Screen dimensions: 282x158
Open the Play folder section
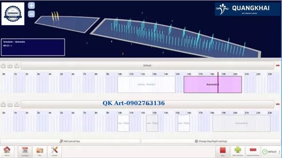(x=40, y=151)
